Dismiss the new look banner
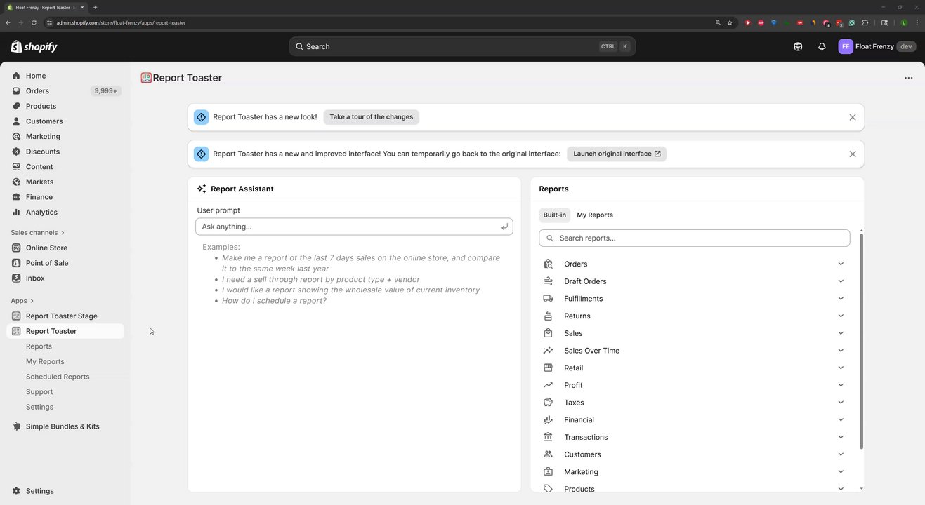Screen dimensions: 925x505 coord(852,117)
